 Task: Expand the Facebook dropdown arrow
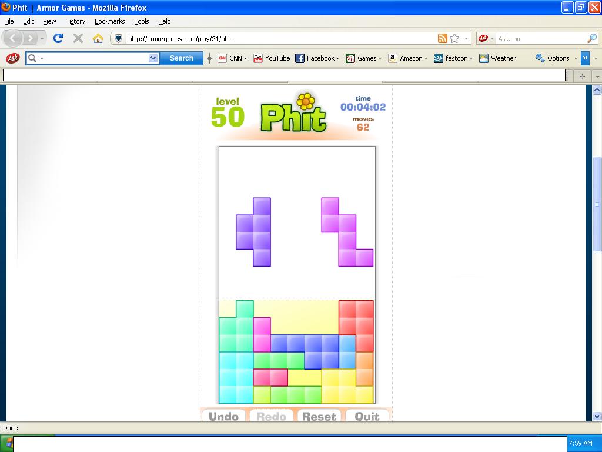pyautogui.click(x=337, y=58)
